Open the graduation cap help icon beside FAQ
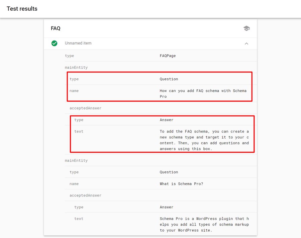The height and width of the screenshot is (238, 301). click(x=246, y=28)
